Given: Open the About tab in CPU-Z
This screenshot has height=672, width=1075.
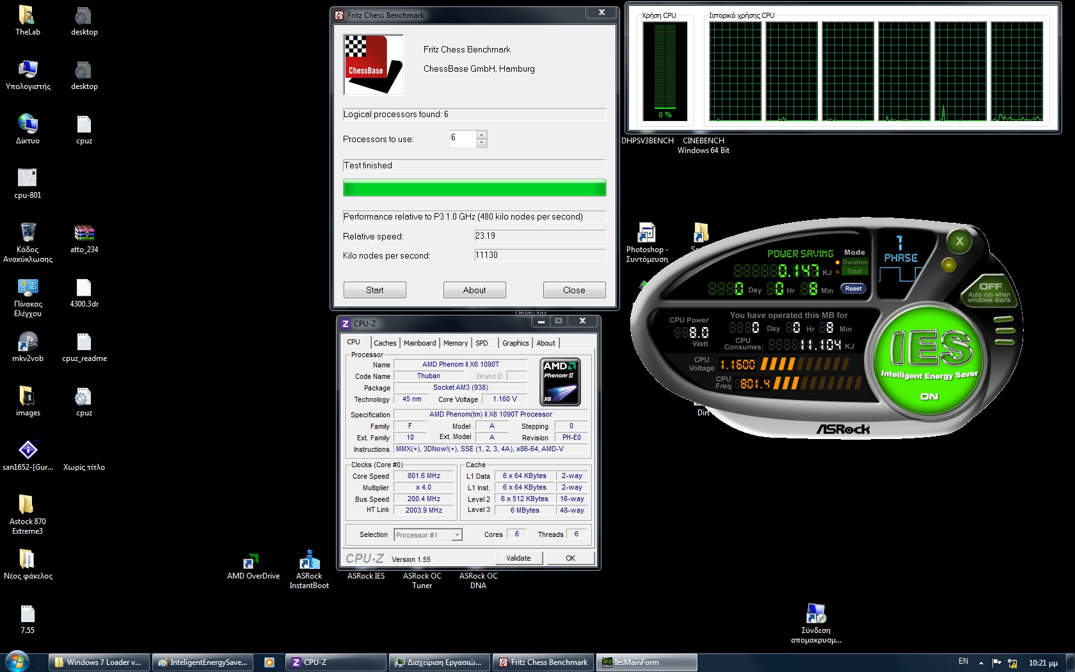Looking at the screenshot, I should 546,343.
